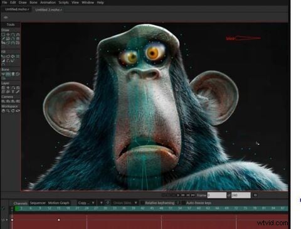The image size is (301, 229).
Task: Switch to the Untitled 2.moho document tab
Action: tap(48, 9)
